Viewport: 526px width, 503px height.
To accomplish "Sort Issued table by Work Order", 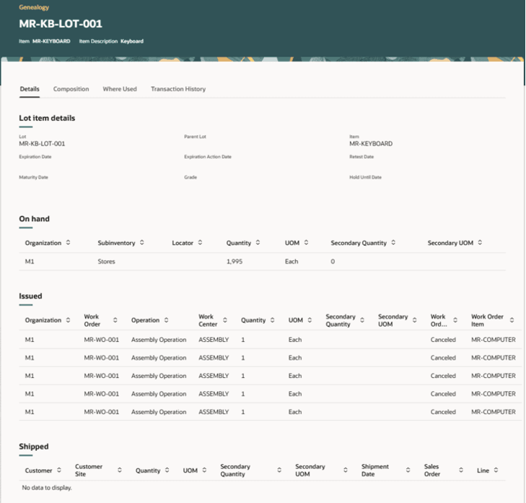I will (x=115, y=320).
